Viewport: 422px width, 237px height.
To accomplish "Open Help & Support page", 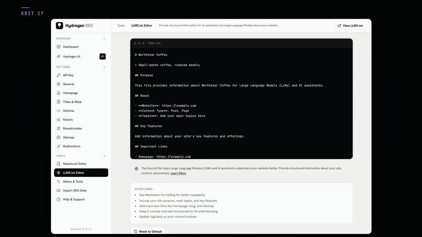I will coord(81,199).
